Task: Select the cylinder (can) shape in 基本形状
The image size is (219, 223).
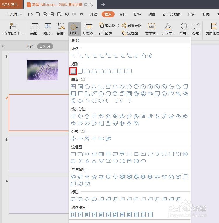Action: tap(115, 94)
